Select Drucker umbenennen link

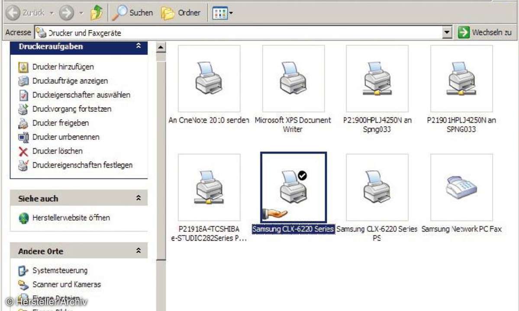[x=65, y=137]
